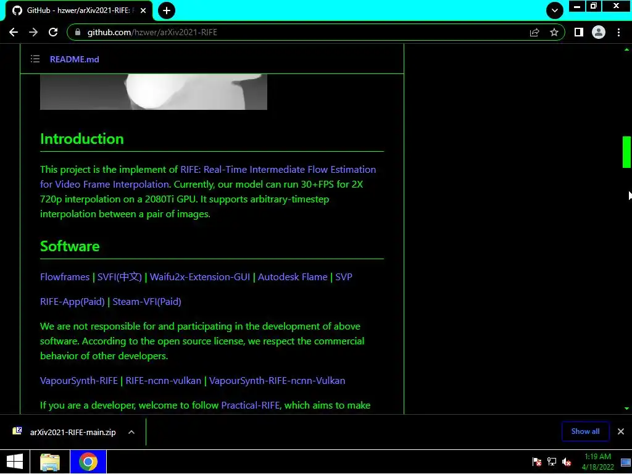Open the README table of contents icon
The width and height of the screenshot is (632, 474).
(x=35, y=59)
